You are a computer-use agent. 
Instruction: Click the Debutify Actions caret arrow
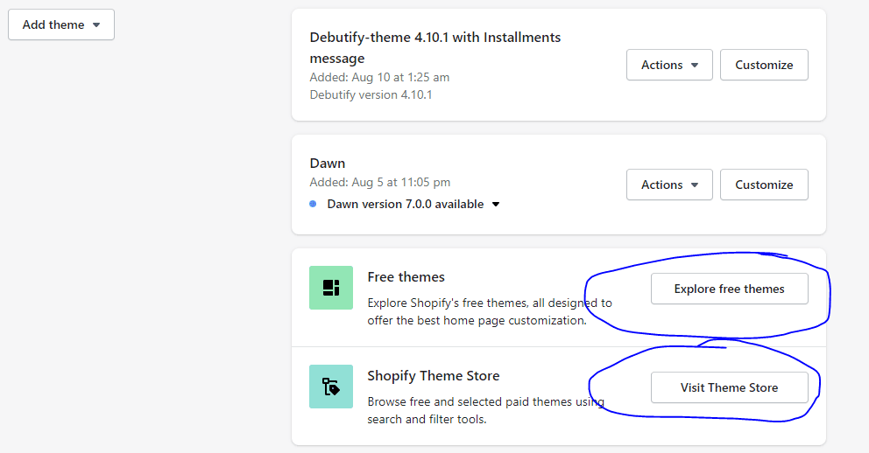tap(695, 66)
